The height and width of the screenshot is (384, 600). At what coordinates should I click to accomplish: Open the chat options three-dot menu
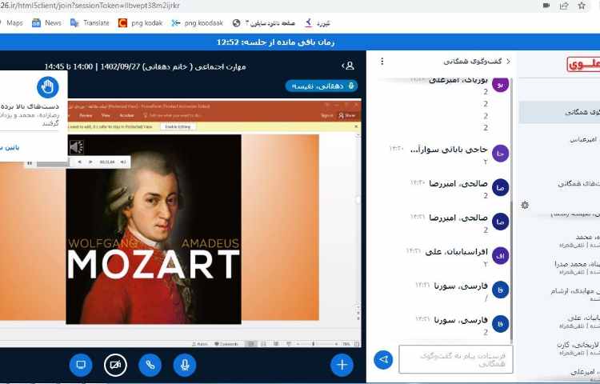[x=382, y=61]
